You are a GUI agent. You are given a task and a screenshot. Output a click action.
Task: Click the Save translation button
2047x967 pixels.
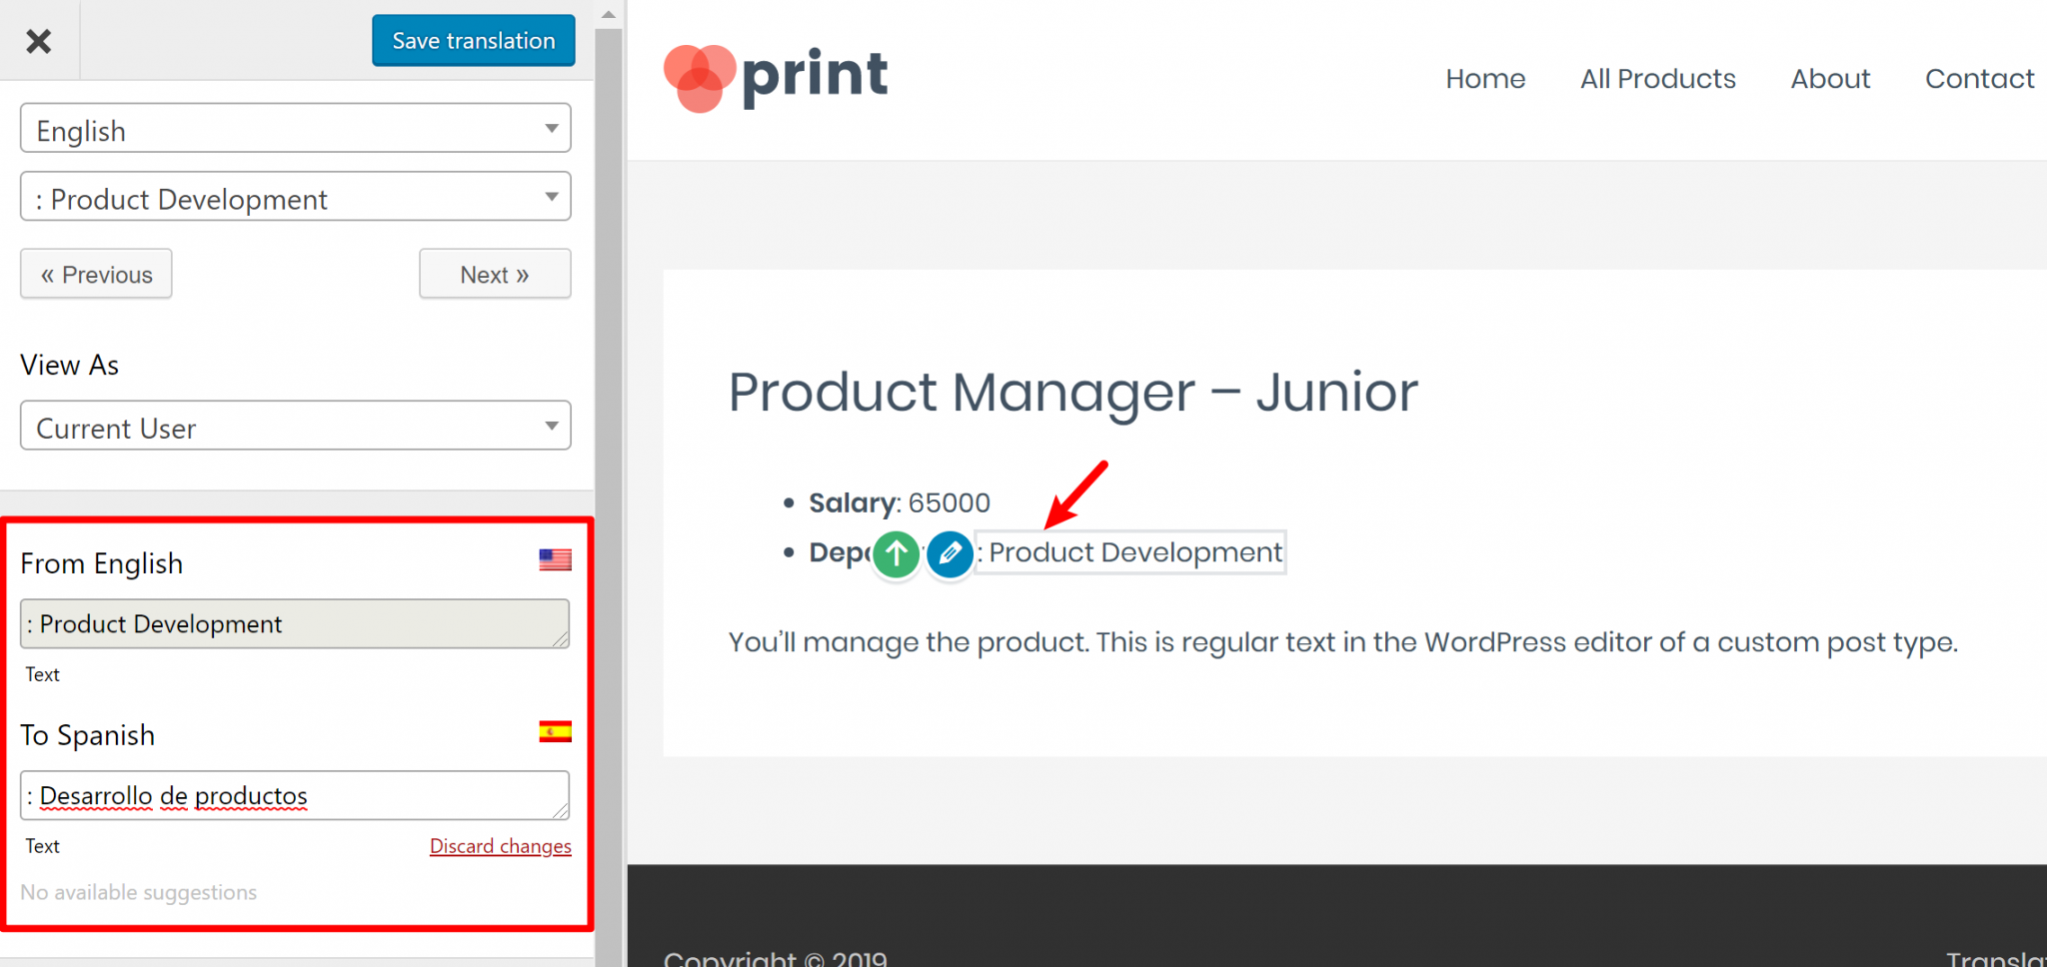(473, 40)
